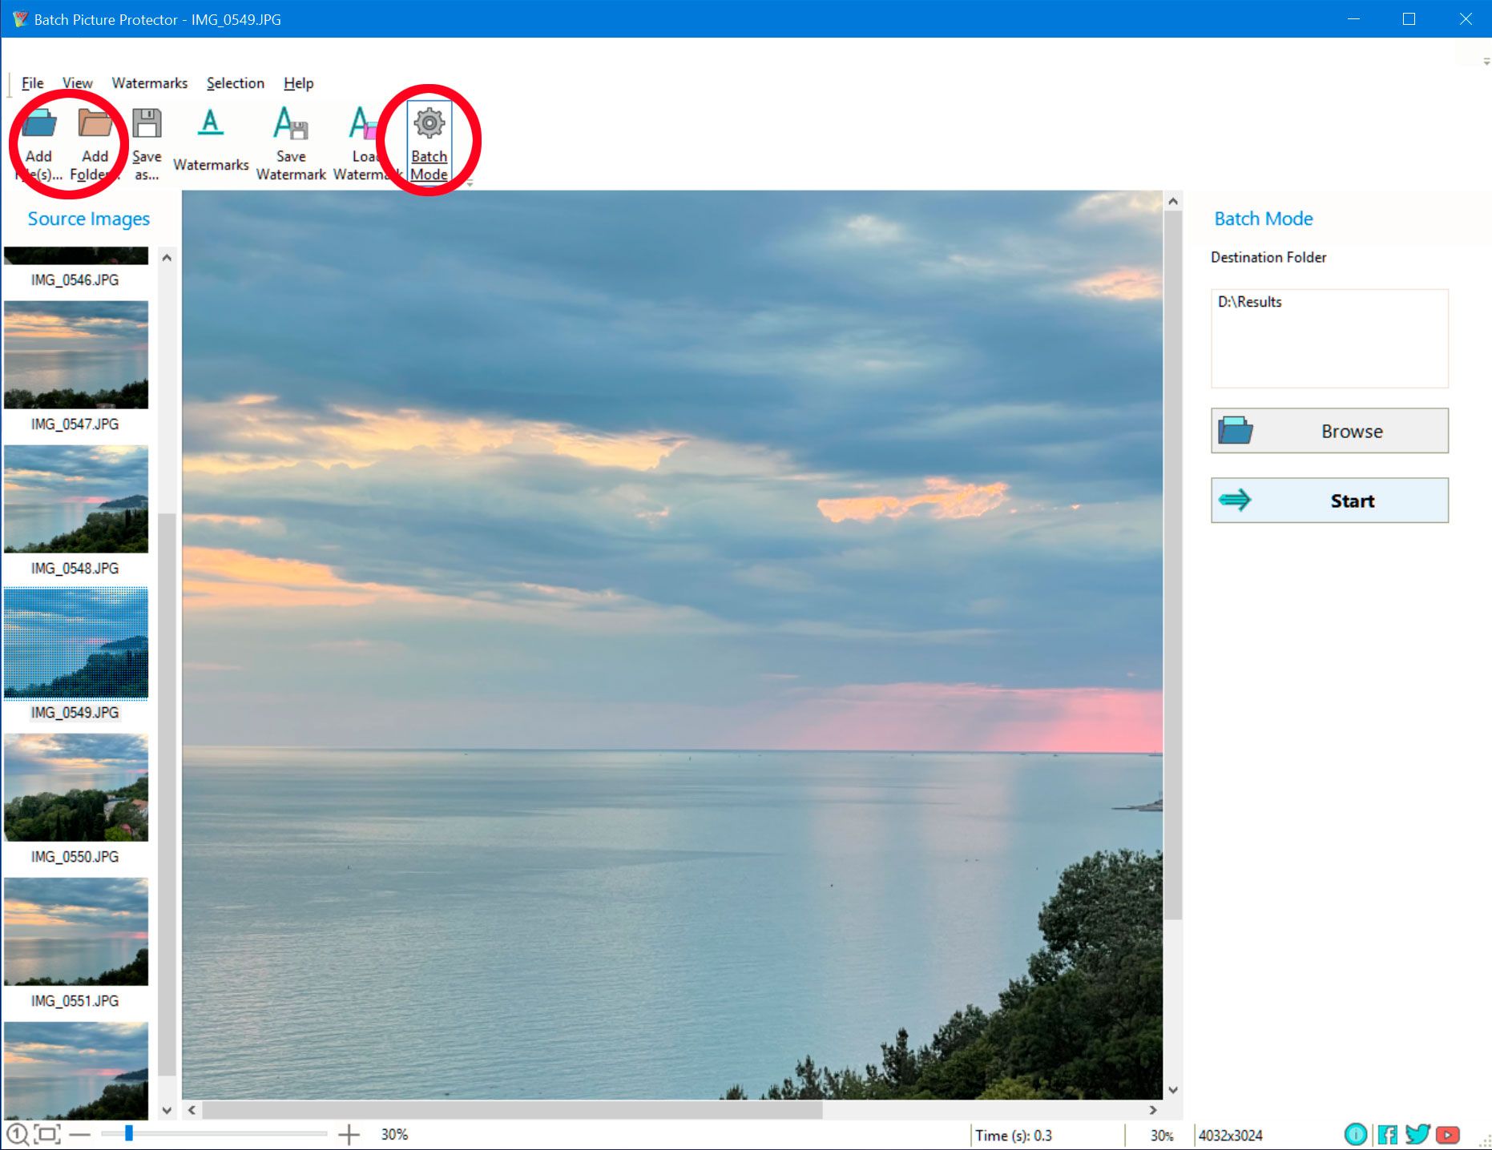This screenshot has height=1150, width=1492.
Task: Click the 4032x3024 image size status entry
Action: [1231, 1136]
